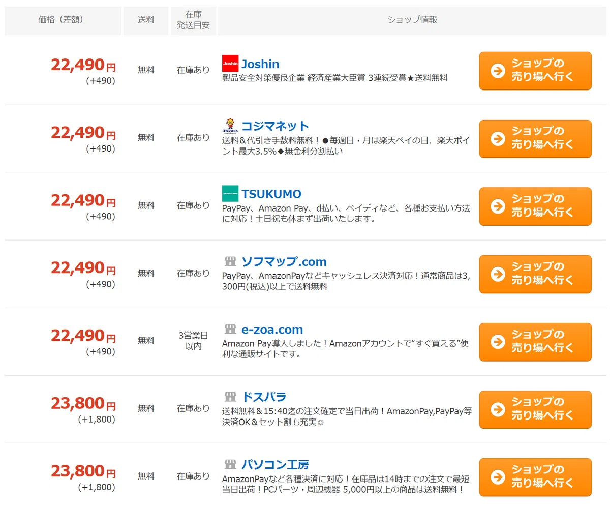The width and height of the screenshot is (610, 509).
Task: Click TSUKUMO's PayPay、Amazon Pay description text
Action: 346,214
